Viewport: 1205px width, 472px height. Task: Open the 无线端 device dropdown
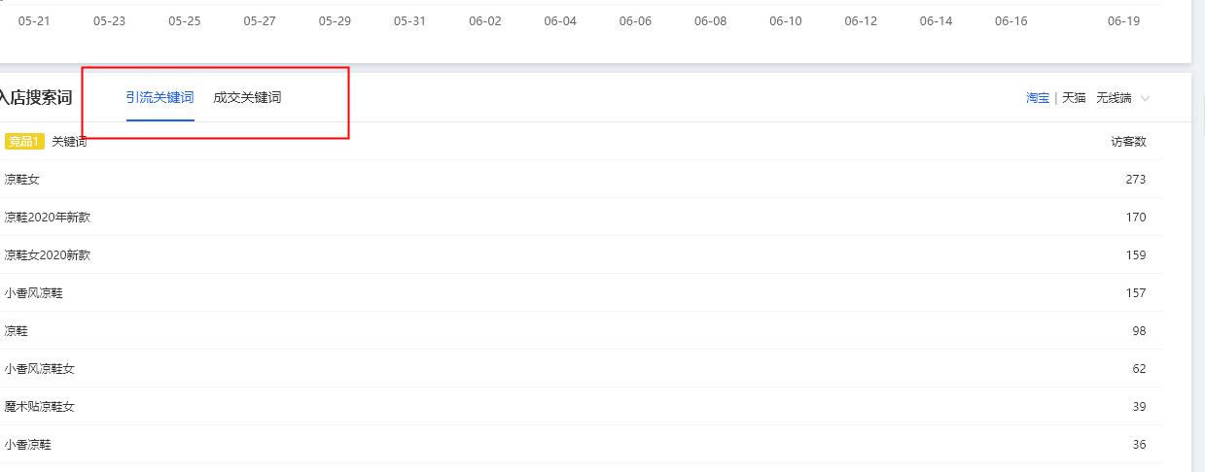click(1114, 98)
